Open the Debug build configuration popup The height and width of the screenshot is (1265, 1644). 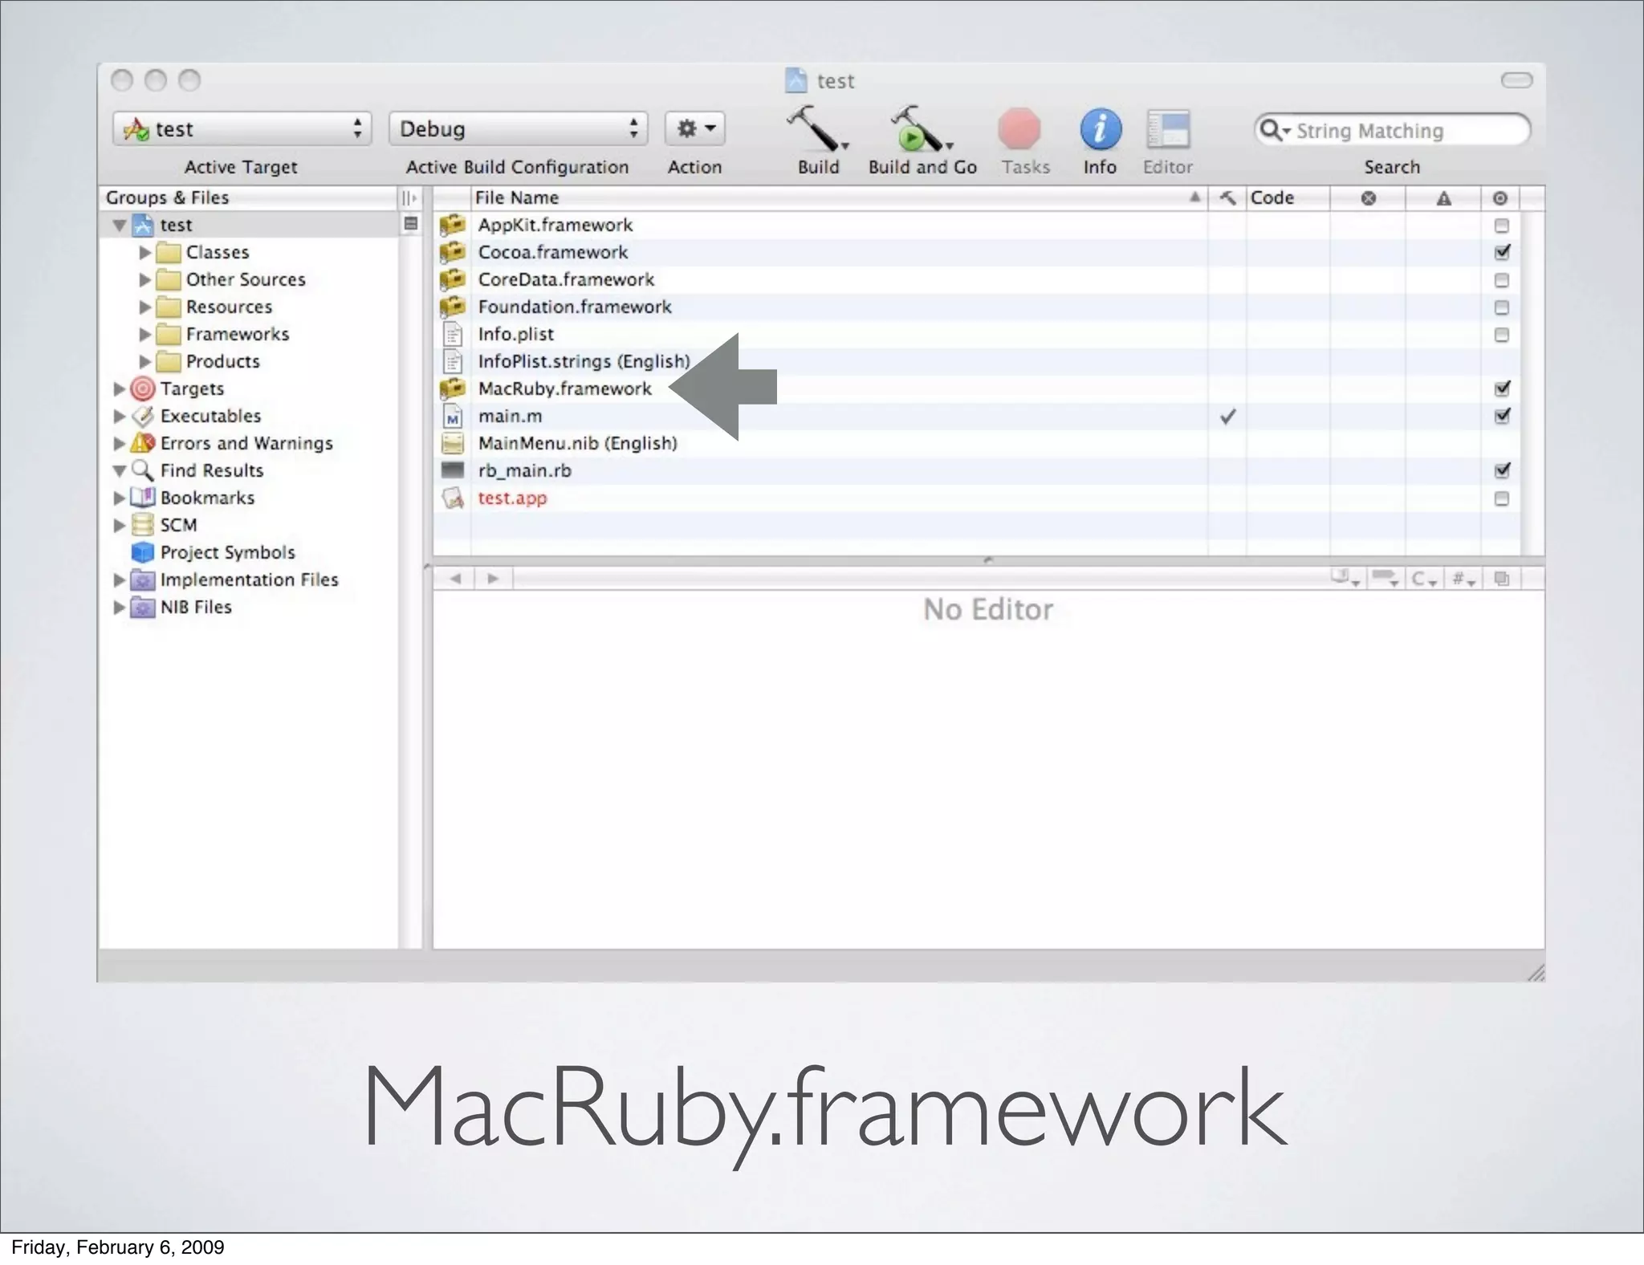(x=518, y=128)
